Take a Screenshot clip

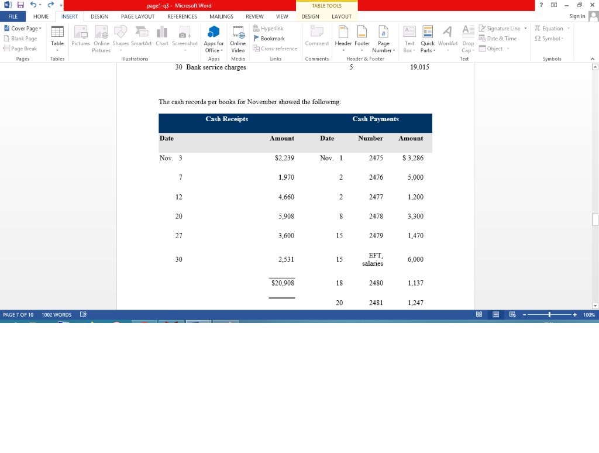(x=185, y=39)
